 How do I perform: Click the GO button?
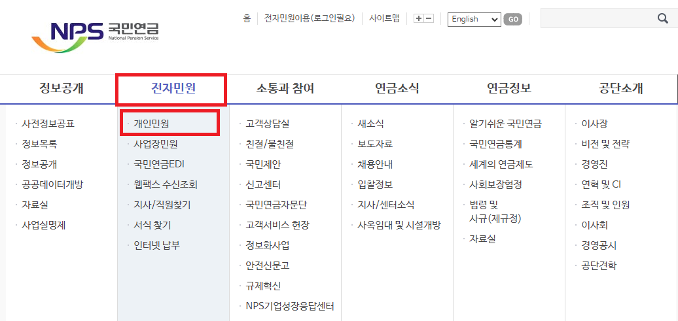tap(513, 19)
